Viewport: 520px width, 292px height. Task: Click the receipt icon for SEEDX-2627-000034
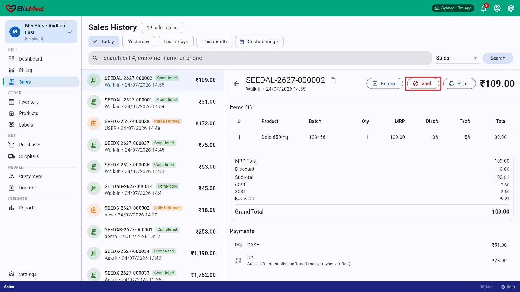tap(94, 254)
